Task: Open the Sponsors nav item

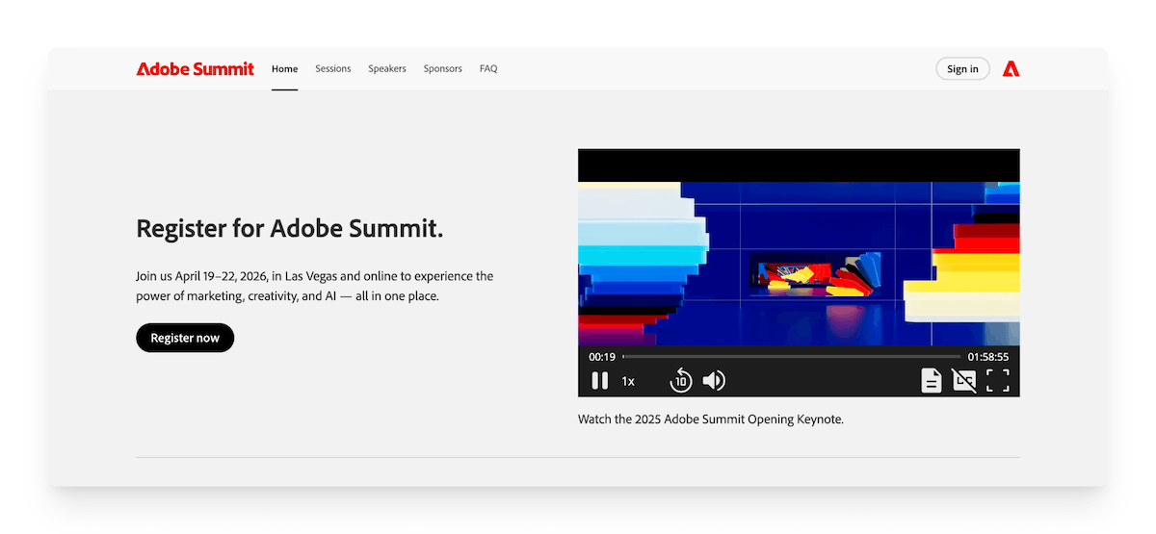Action: coord(443,69)
